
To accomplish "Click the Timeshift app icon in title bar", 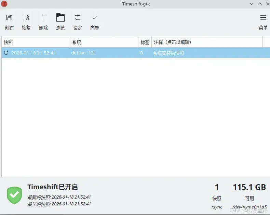I will point(4,4).
